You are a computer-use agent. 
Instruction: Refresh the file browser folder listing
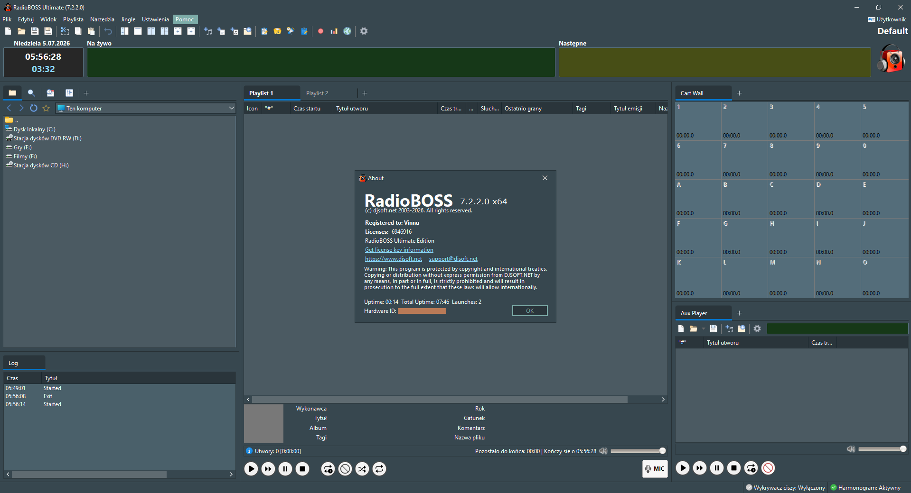pos(34,108)
